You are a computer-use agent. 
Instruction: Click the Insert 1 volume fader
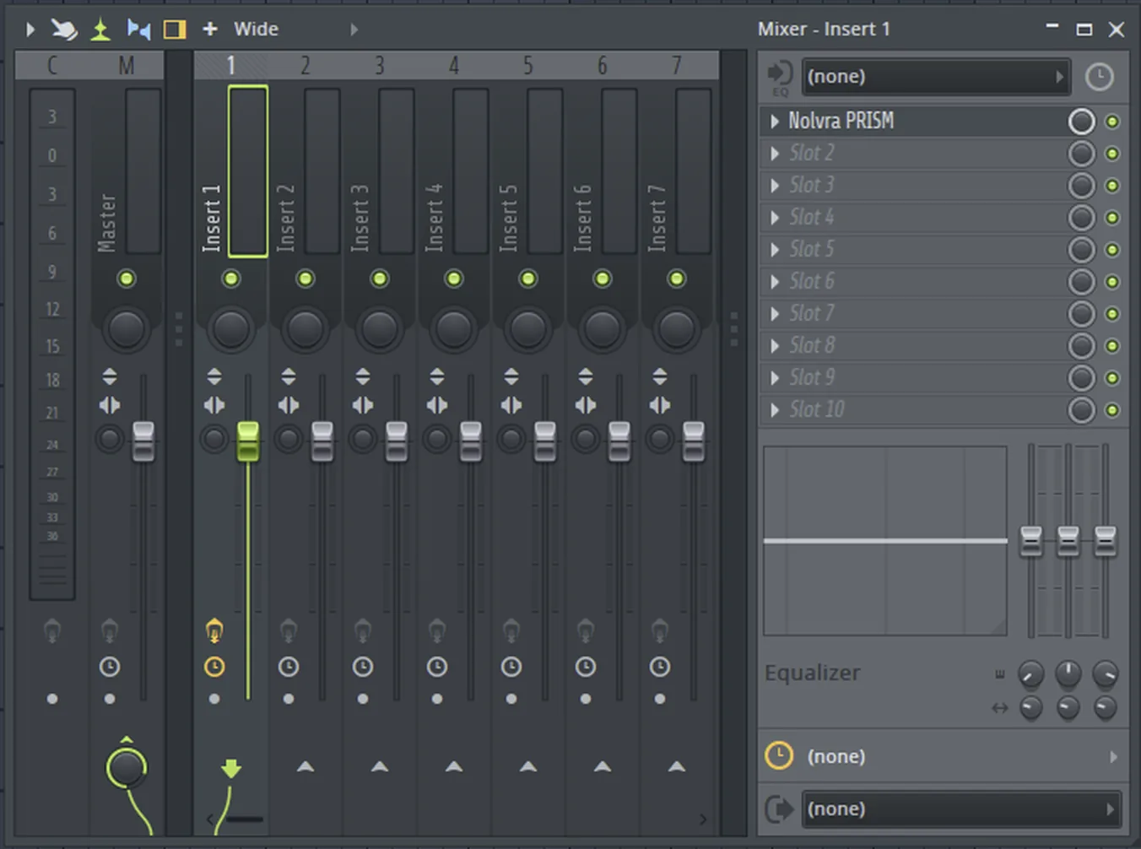248,441
